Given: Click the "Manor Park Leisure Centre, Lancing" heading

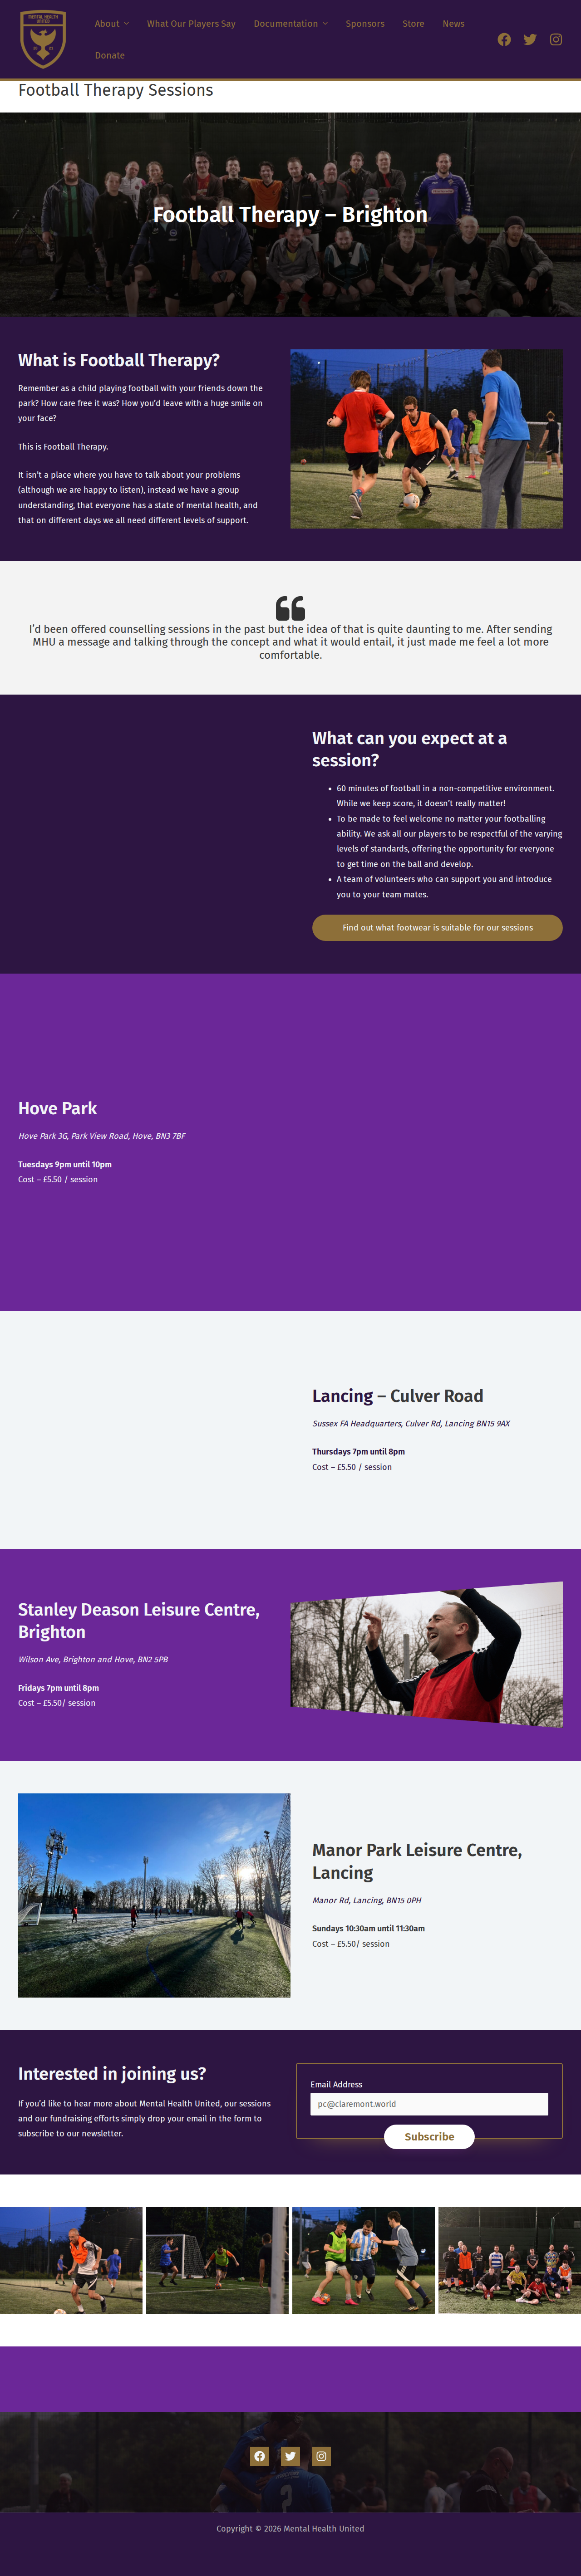Looking at the screenshot, I should click(417, 1861).
